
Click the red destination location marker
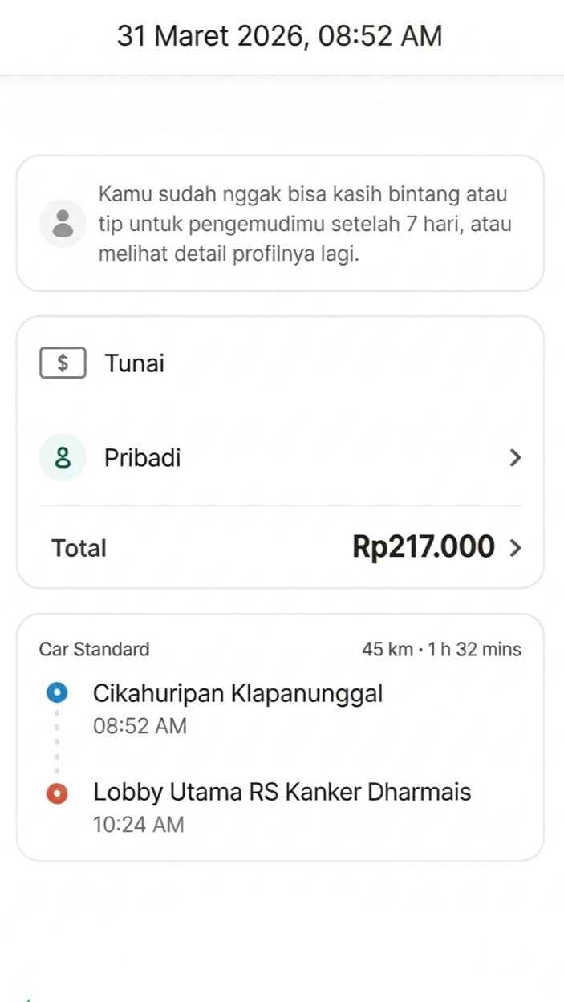[x=57, y=793]
